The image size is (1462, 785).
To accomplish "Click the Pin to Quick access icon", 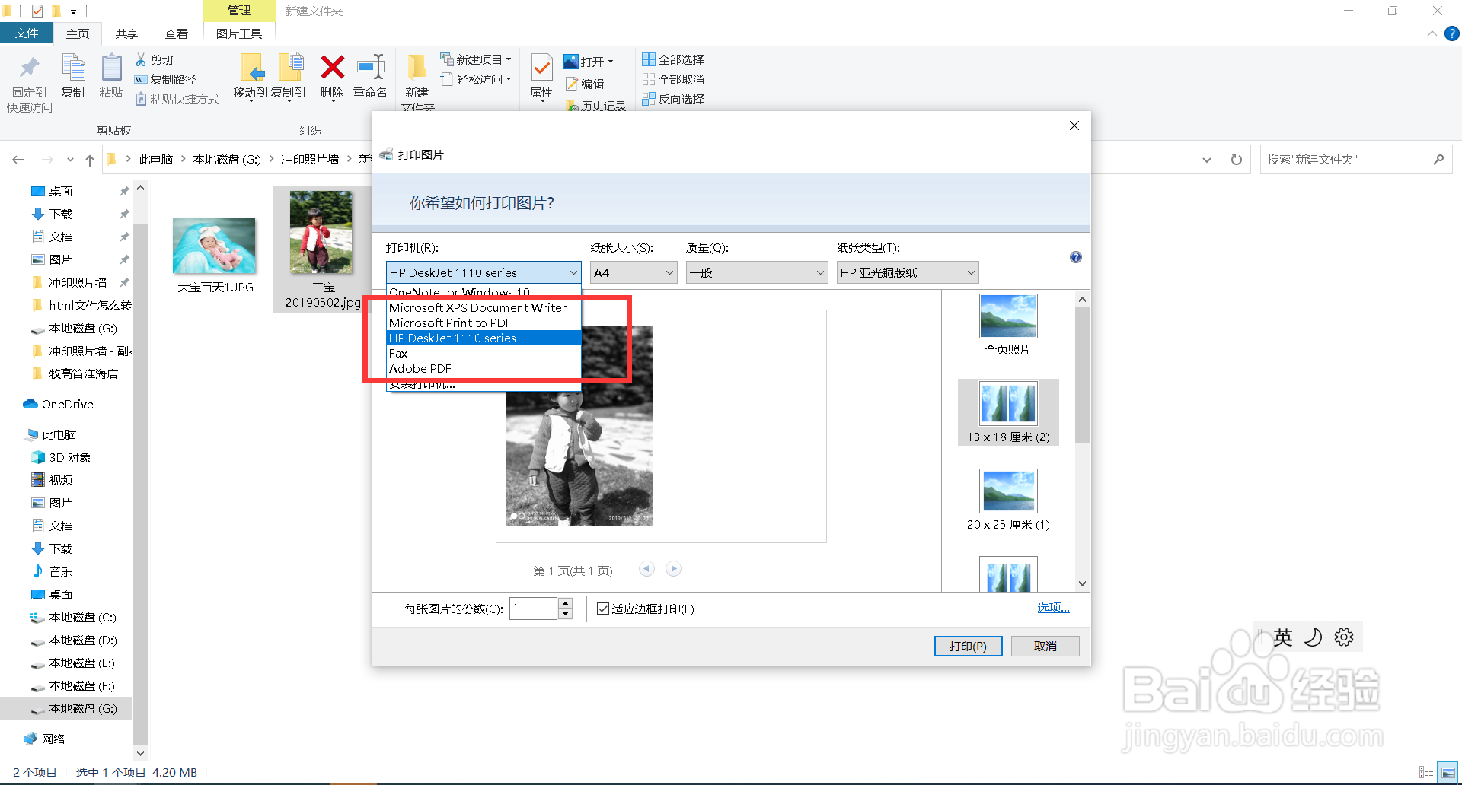I will (29, 68).
